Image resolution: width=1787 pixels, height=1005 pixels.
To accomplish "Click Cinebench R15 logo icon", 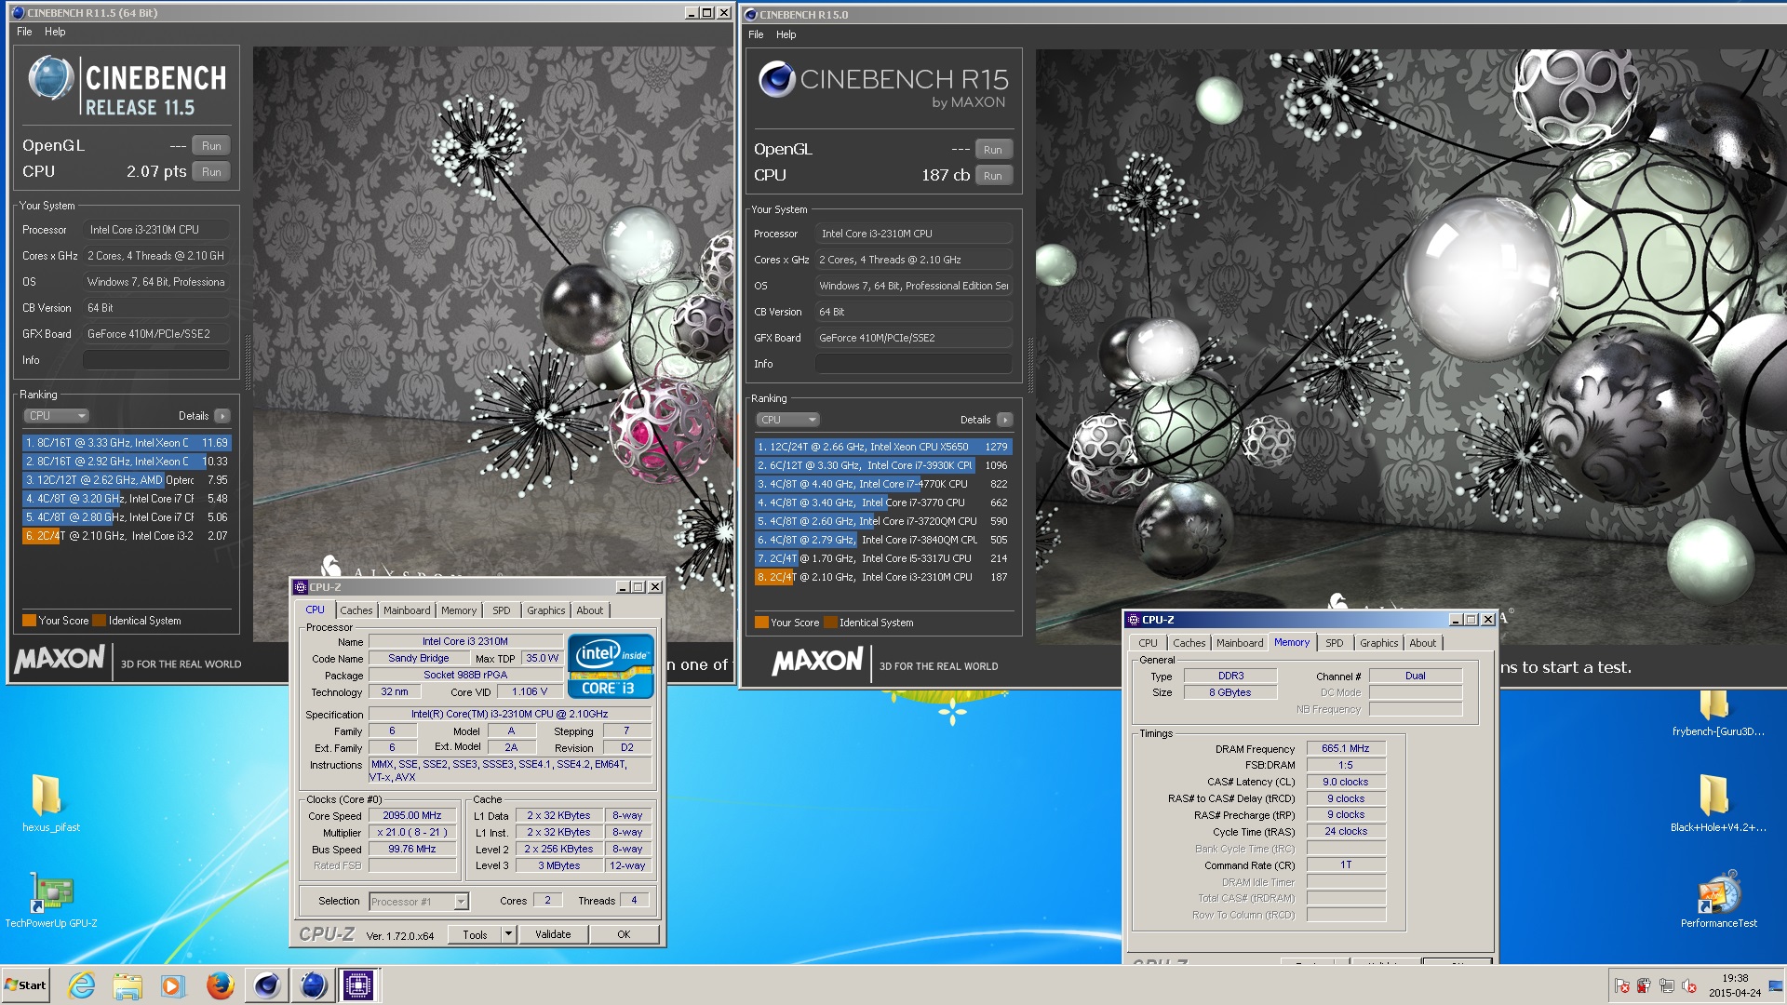I will [x=776, y=80].
